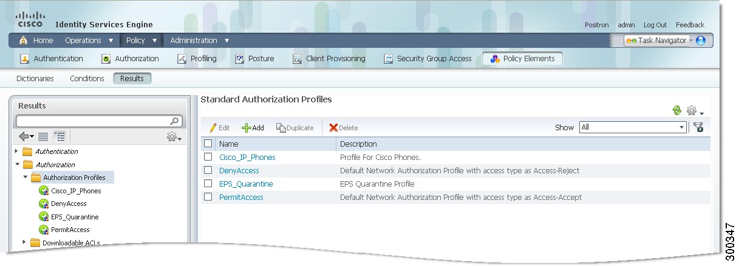Click the Log Out link
The height and width of the screenshot is (266, 739).
(655, 25)
